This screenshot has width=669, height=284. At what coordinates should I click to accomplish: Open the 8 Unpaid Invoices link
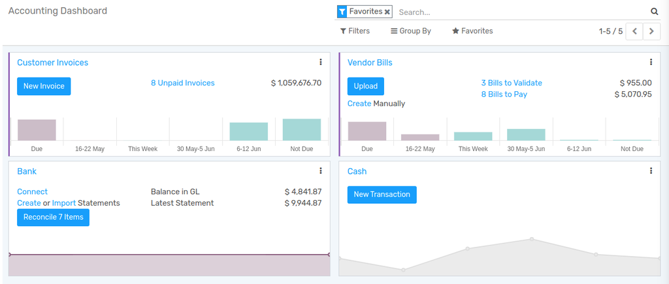pyautogui.click(x=182, y=83)
